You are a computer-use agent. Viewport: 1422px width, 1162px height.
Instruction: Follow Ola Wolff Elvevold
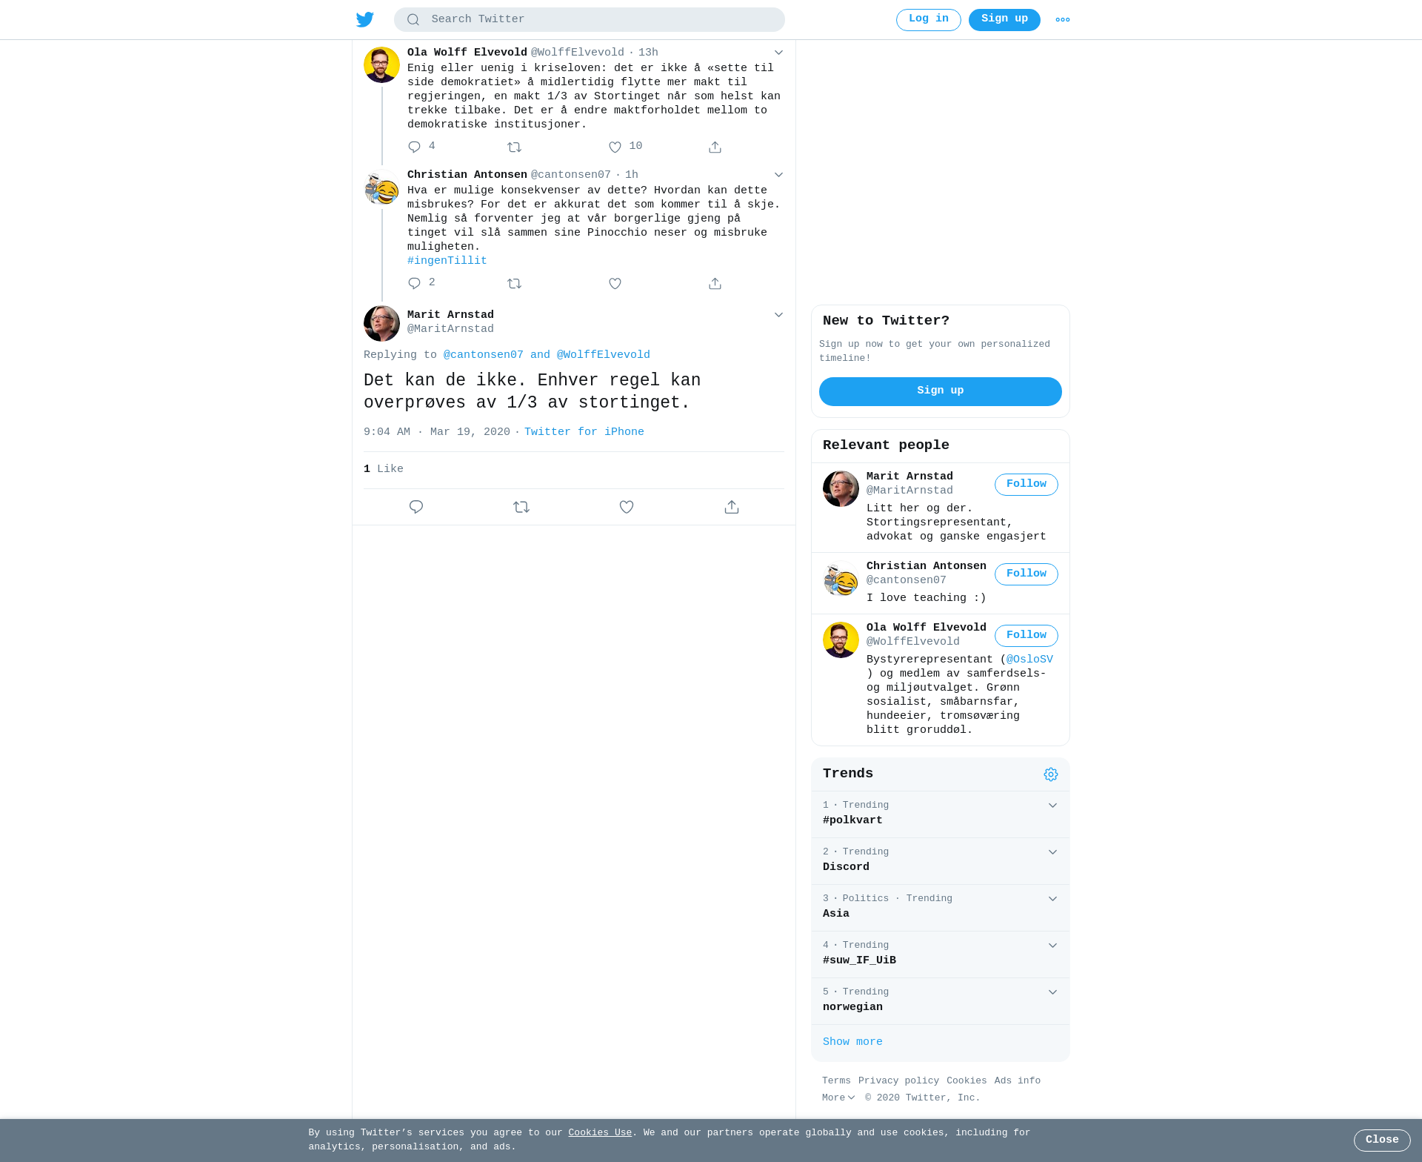1027,635
